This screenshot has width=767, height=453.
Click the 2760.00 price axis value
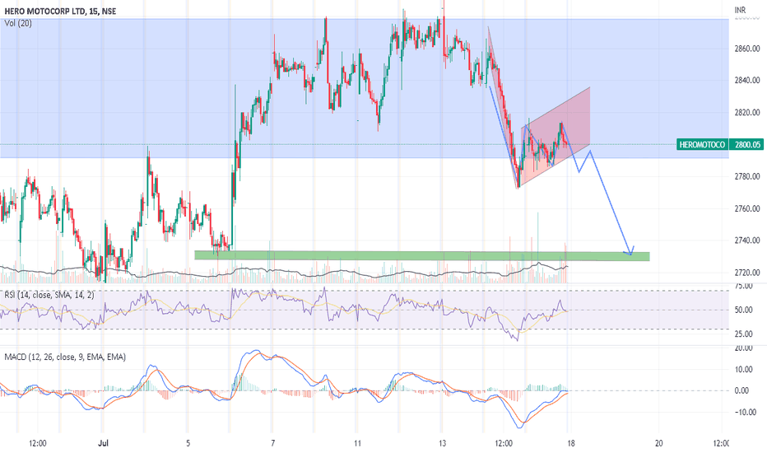click(747, 208)
